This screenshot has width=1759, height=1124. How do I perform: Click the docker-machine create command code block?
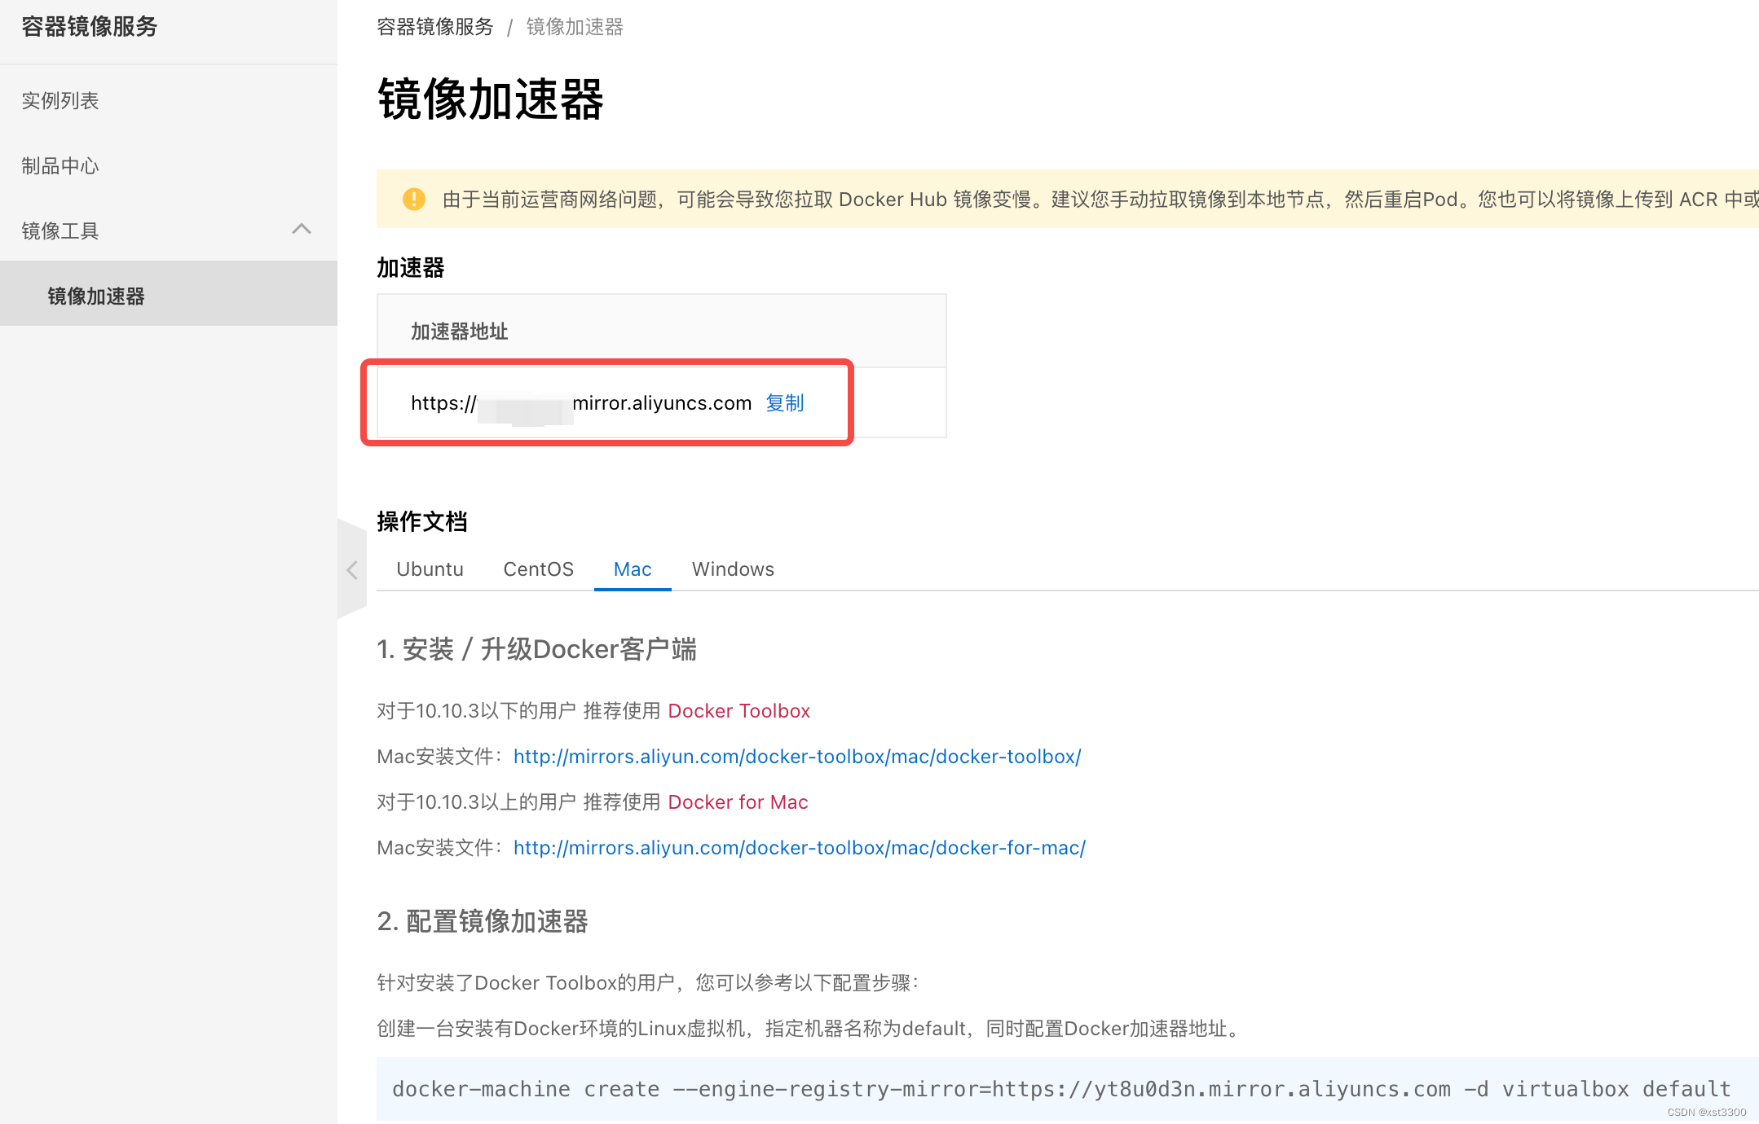click(1068, 1088)
